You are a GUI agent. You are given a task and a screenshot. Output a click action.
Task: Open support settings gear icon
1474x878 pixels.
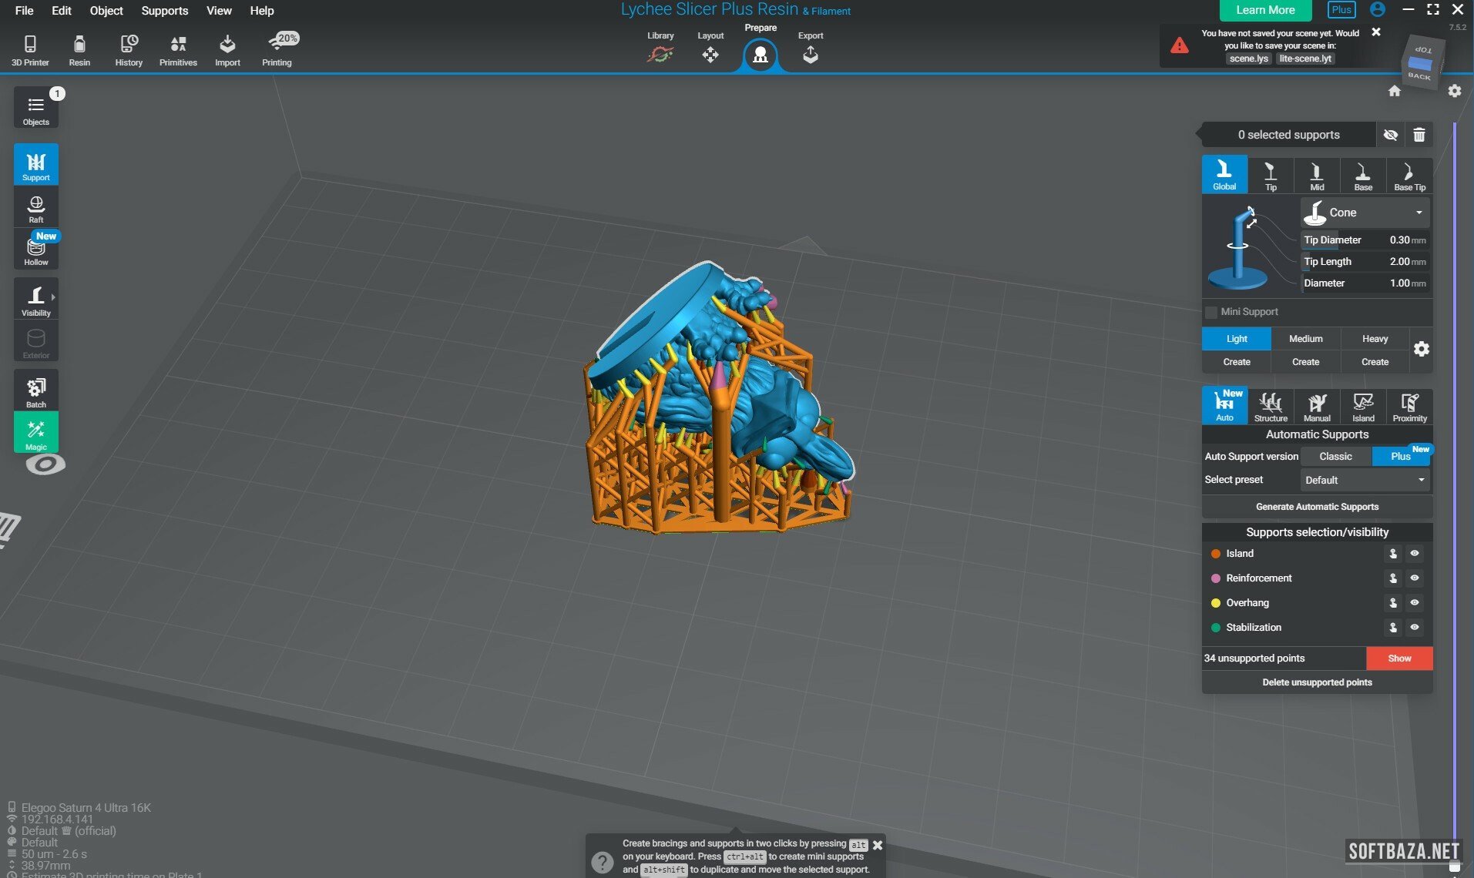(1421, 349)
